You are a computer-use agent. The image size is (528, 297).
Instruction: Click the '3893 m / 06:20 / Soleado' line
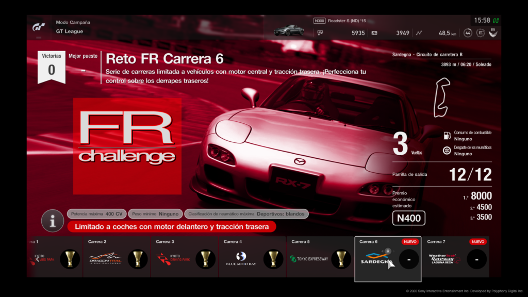coord(466,64)
